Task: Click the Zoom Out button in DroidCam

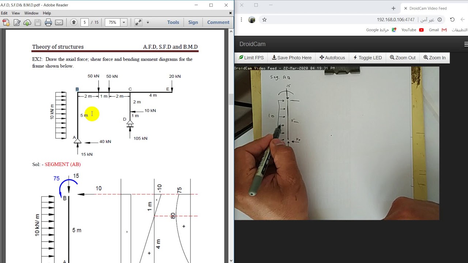Action: pyautogui.click(x=403, y=58)
